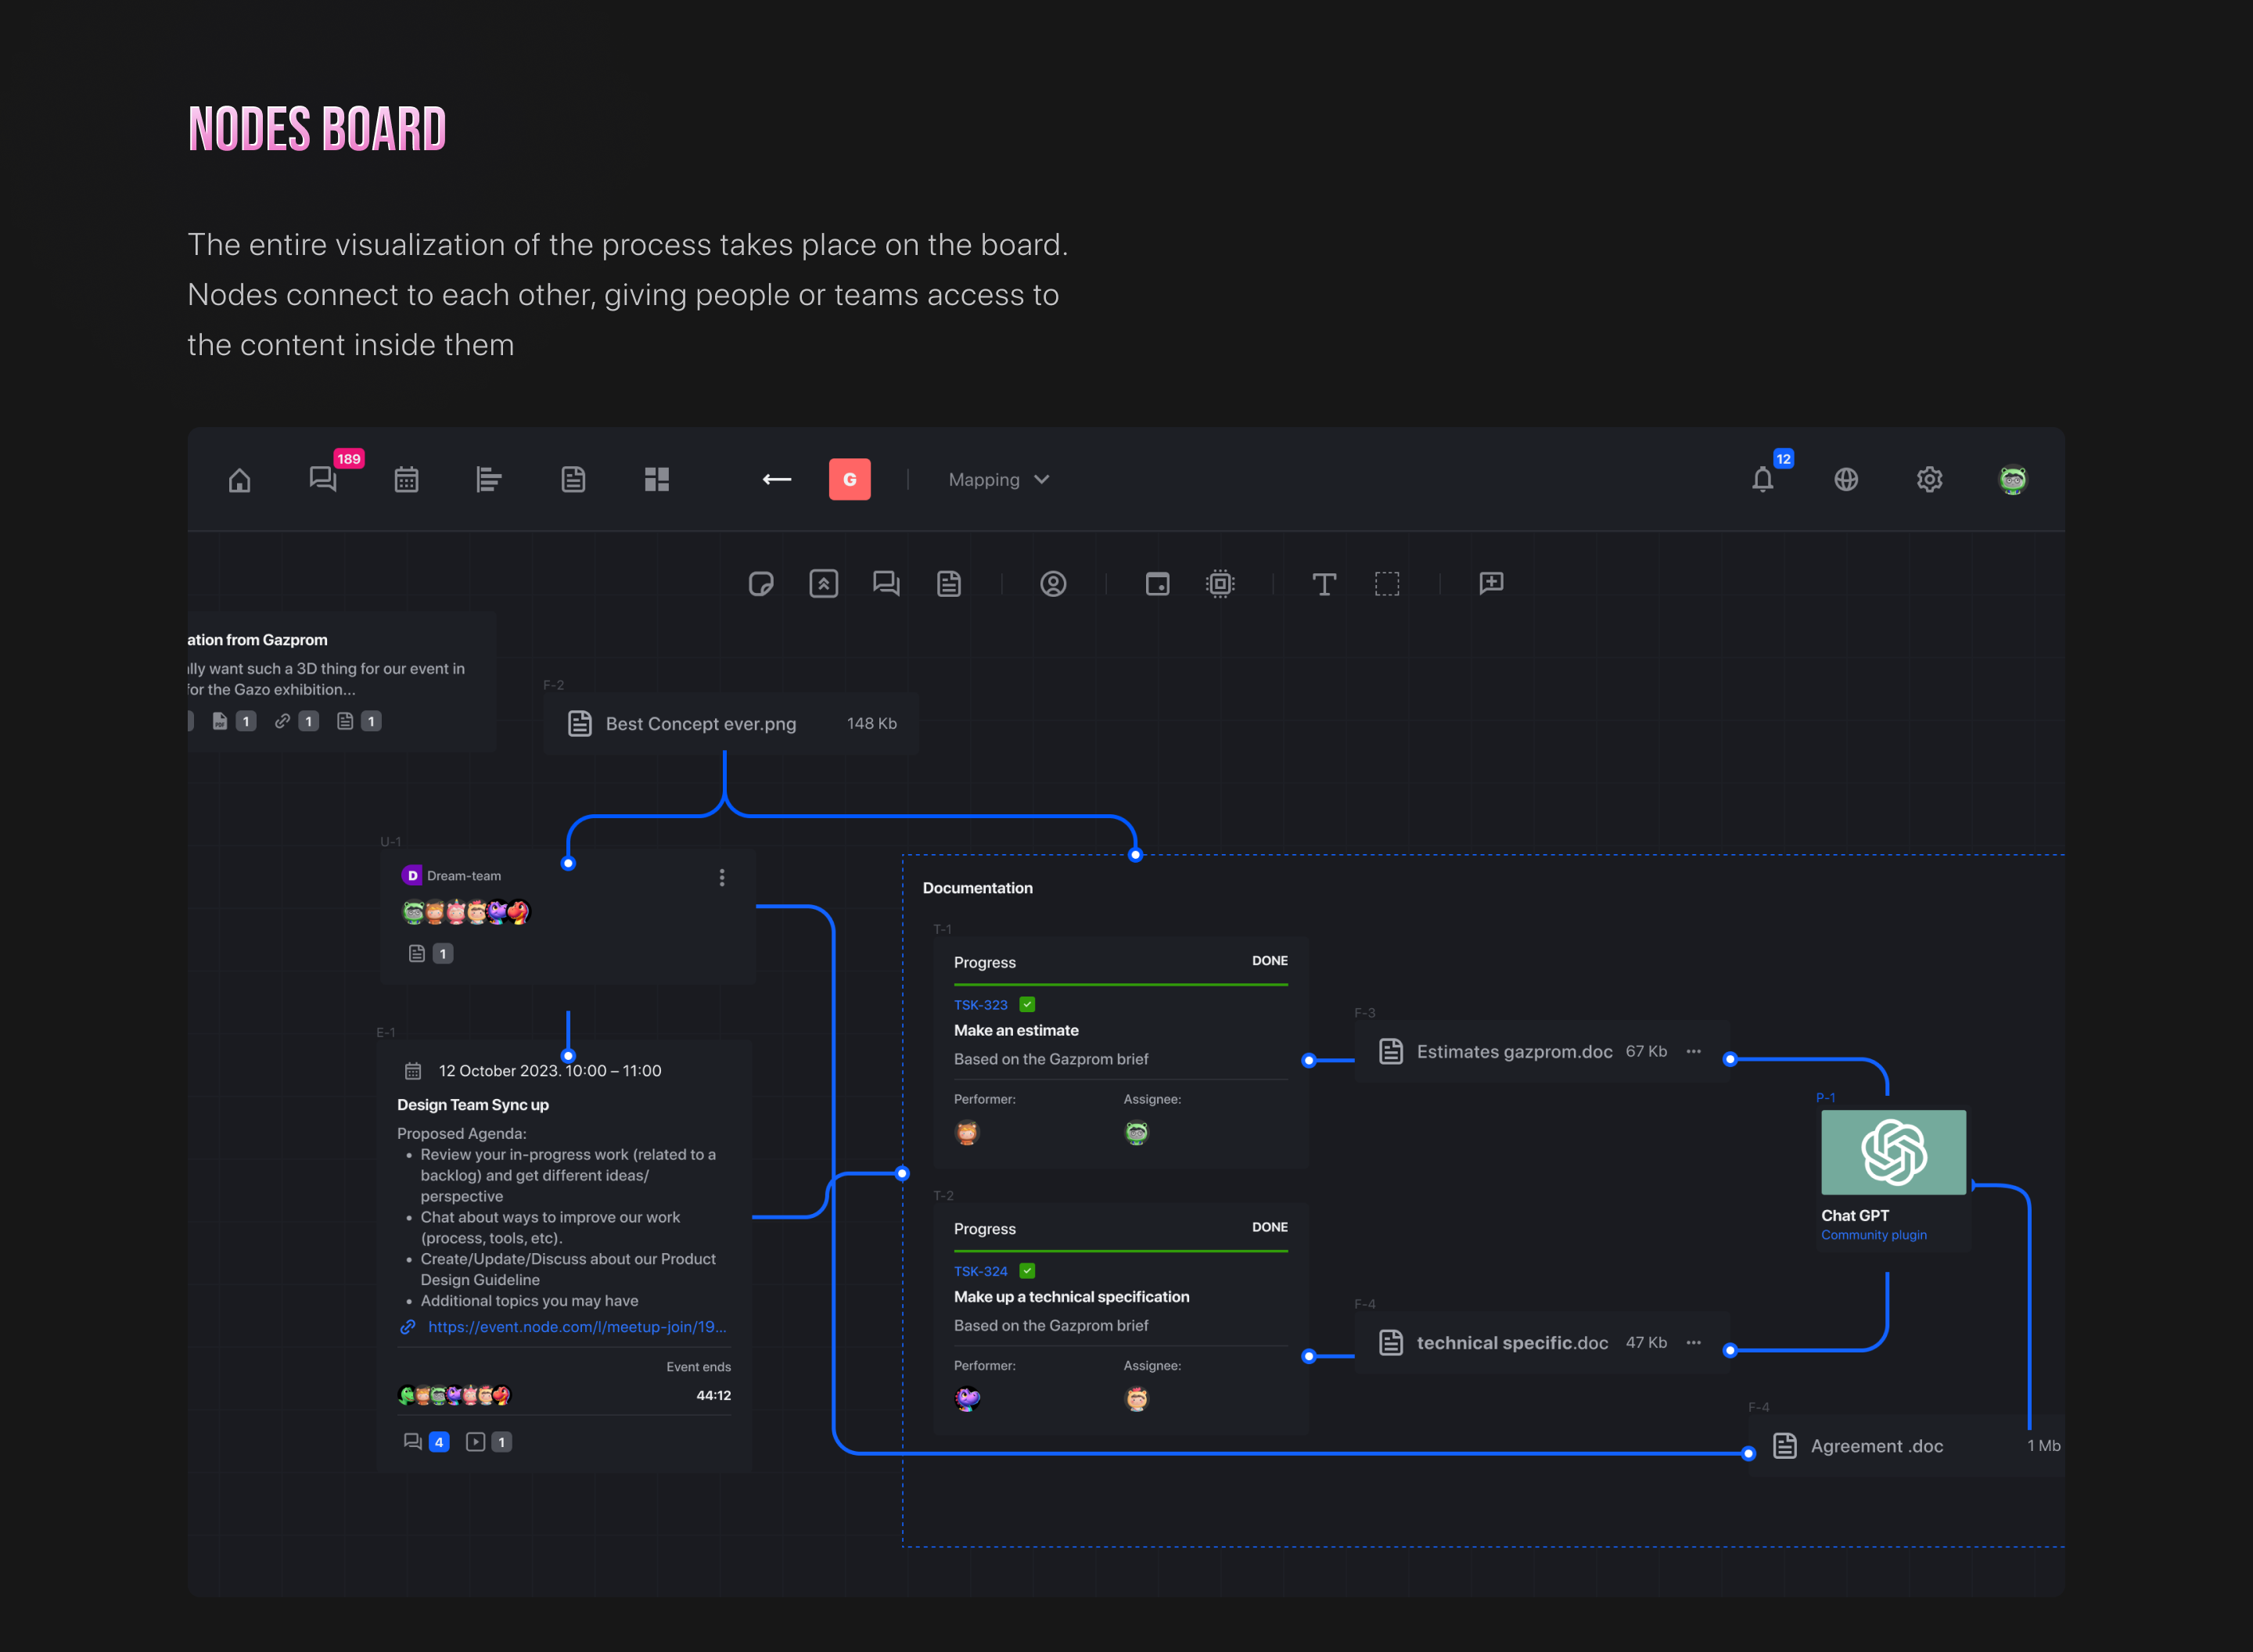Open notifications bell with 12 badge
The height and width of the screenshot is (1652, 2253).
[1763, 480]
